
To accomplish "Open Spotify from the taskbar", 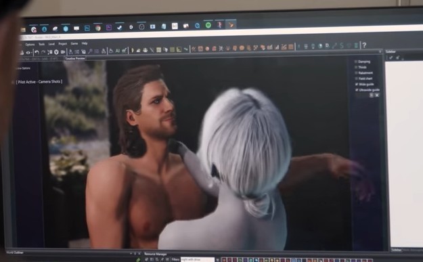I will point(208,25).
